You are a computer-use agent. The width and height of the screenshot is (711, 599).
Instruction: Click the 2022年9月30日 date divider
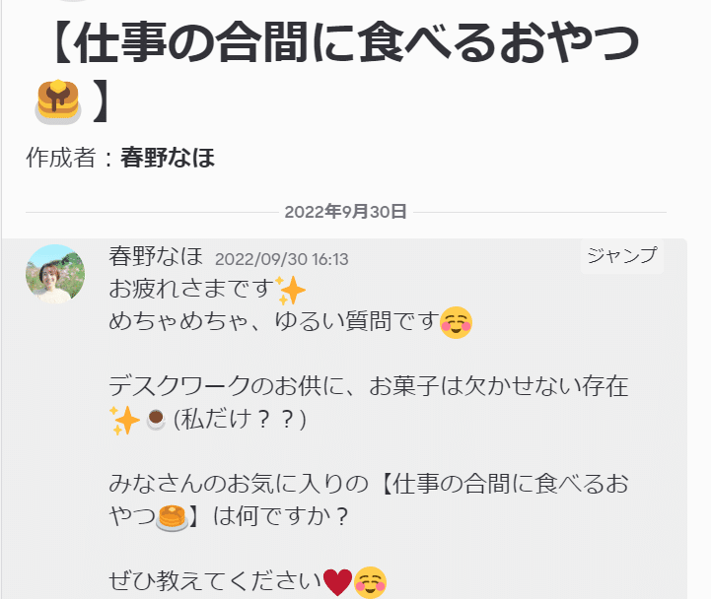[x=345, y=212]
